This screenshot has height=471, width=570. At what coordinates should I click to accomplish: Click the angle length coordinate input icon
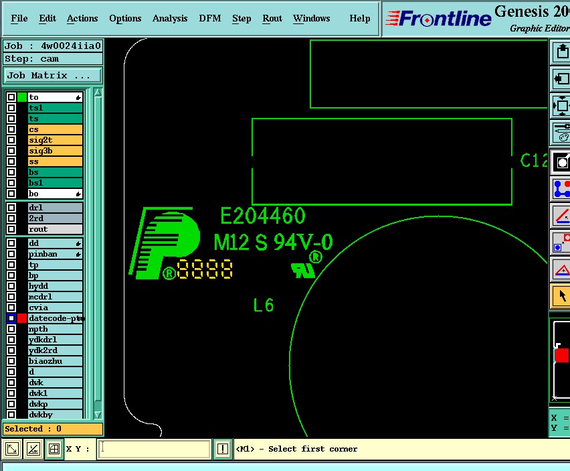pyautogui.click(x=33, y=449)
